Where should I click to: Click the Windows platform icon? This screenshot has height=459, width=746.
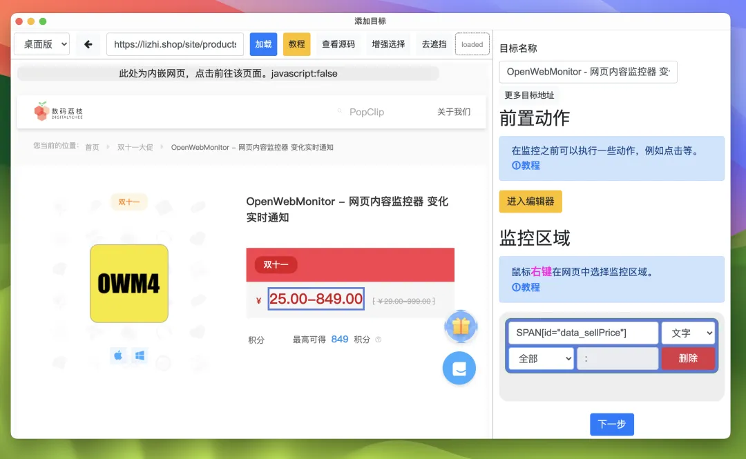click(x=140, y=355)
